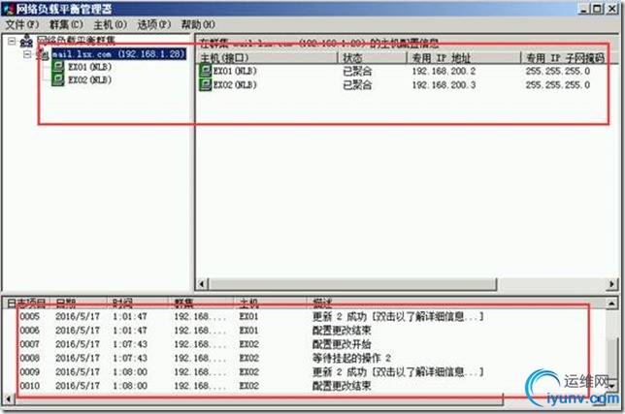Click log 0005 更新 2 成功 description
Viewport: 625px width, 414px height.
[398, 316]
